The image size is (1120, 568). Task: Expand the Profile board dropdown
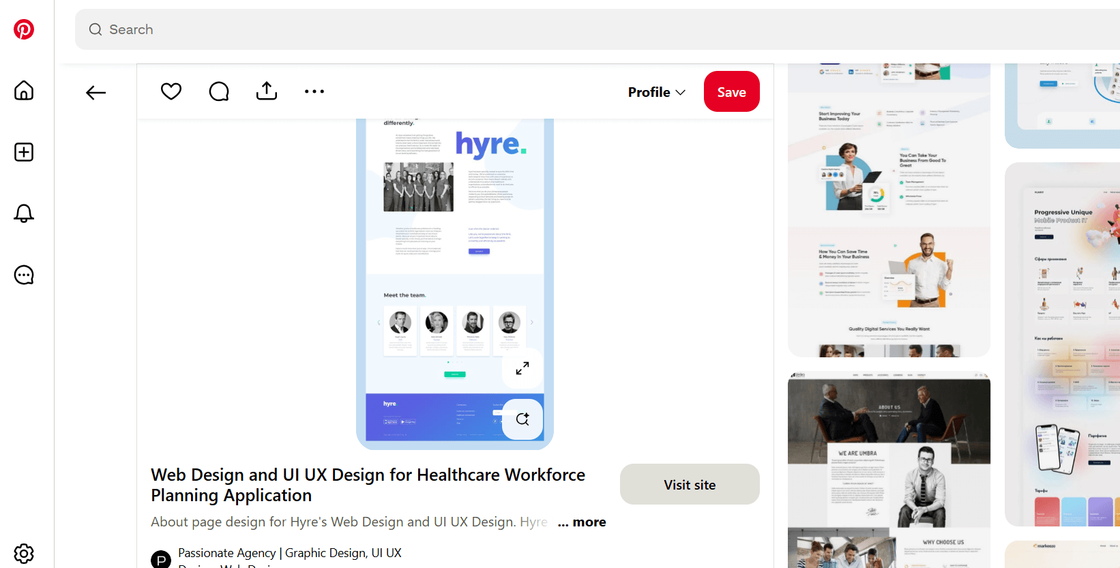point(656,92)
